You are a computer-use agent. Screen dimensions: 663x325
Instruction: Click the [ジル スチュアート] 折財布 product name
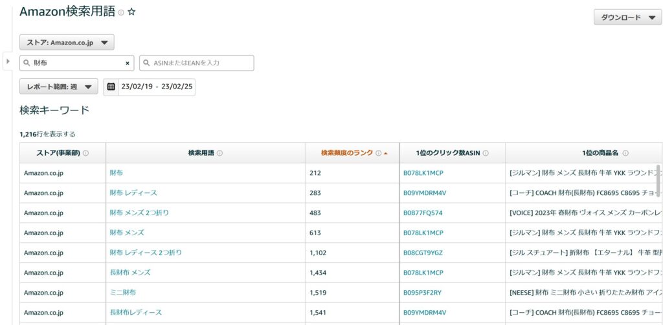coord(586,253)
